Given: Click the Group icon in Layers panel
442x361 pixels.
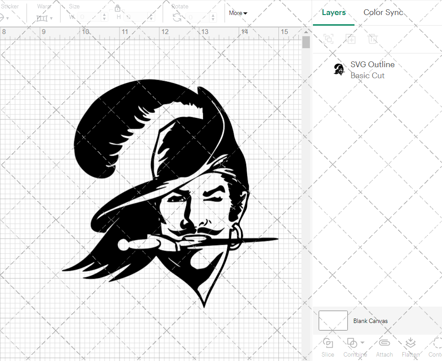Looking at the screenshot, I should pos(328,39).
